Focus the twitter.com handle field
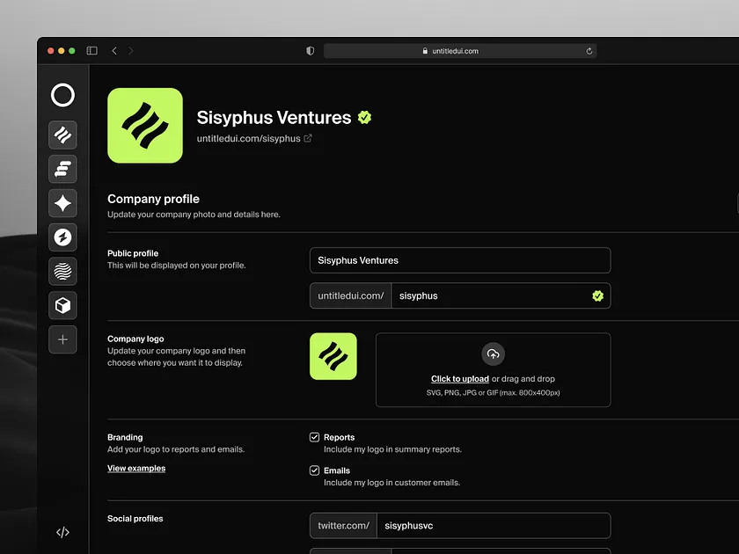Viewport: 739px width, 554px height. click(493, 526)
